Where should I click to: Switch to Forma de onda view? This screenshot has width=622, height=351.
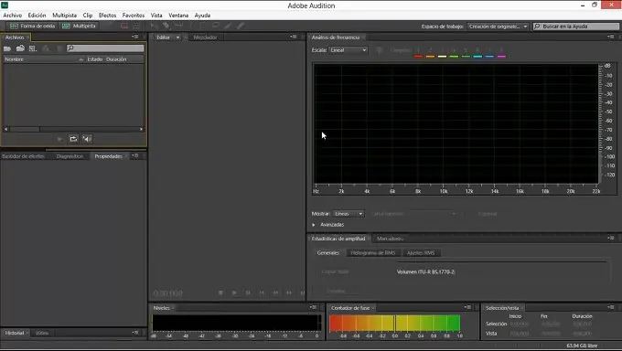[32, 26]
